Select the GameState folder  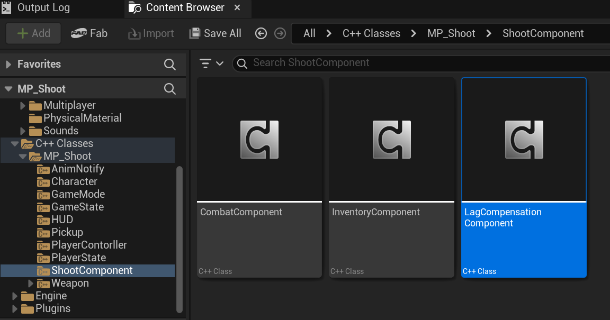(x=70, y=207)
